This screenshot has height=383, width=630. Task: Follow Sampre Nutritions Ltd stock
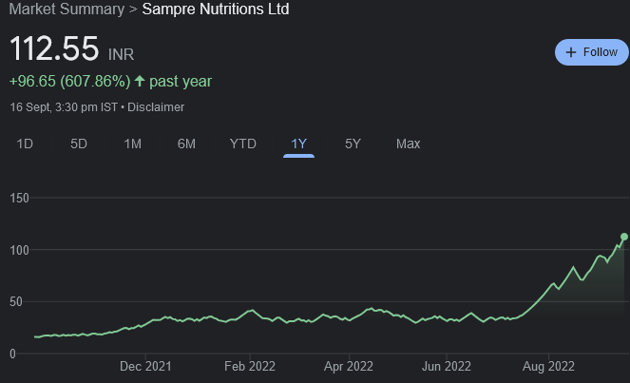(x=591, y=52)
